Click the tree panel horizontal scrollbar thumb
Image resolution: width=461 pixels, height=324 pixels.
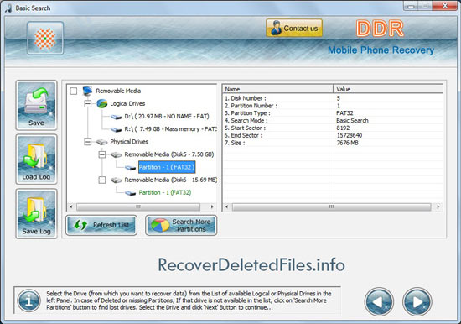point(138,206)
